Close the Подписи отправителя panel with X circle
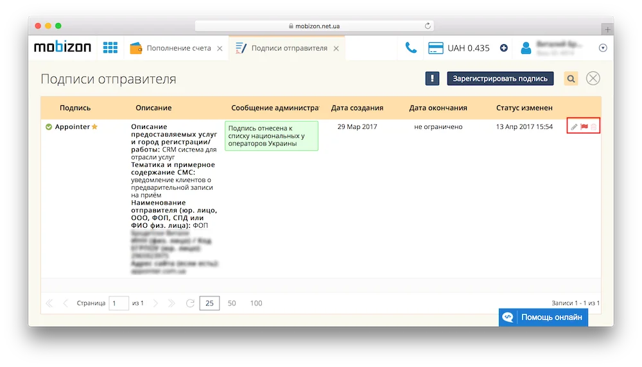 (593, 78)
